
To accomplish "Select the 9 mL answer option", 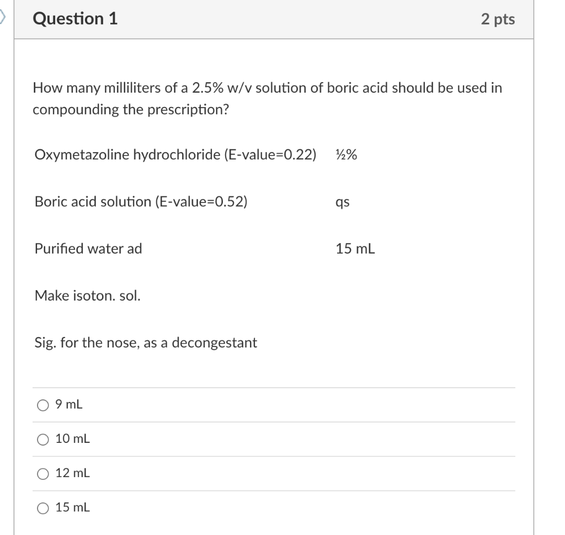I will (42, 404).
